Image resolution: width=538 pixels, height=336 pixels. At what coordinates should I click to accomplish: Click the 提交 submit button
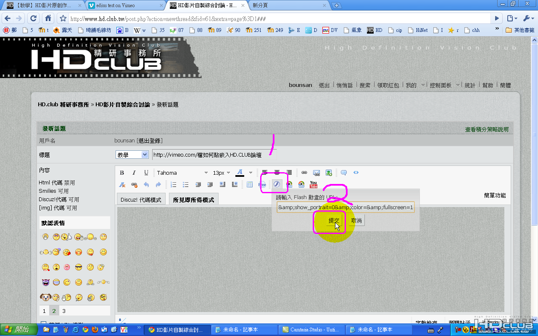[x=334, y=220]
